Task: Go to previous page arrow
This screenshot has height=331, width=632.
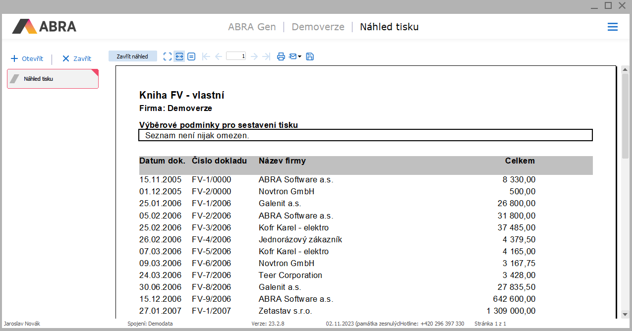Action: click(218, 56)
